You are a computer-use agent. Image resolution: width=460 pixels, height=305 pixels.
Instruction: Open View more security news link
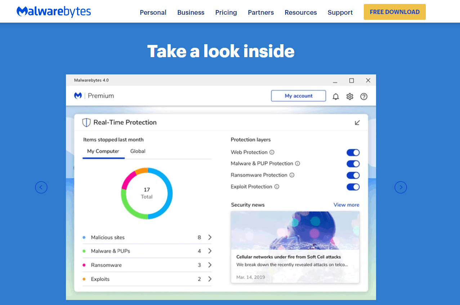click(x=346, y=205)
